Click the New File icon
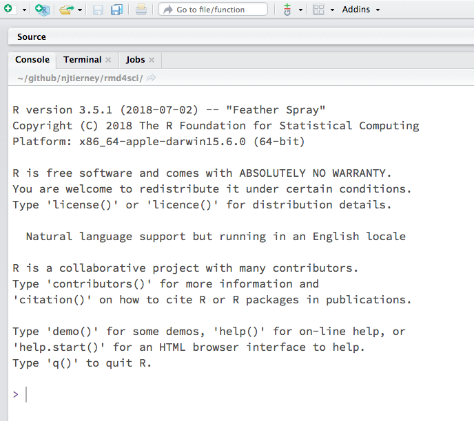 pyautogui.click(x=9, y=9)
